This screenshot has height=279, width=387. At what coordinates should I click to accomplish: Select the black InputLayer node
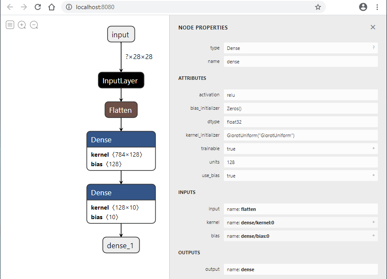click(121, 80)
